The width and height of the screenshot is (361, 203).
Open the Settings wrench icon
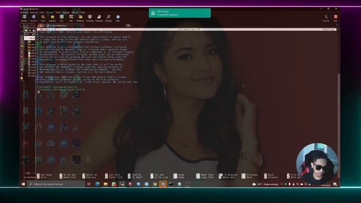pos(108,18)
